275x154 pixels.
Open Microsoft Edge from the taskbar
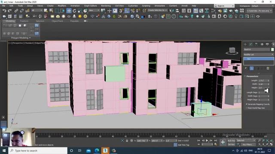tap(97, 151)
